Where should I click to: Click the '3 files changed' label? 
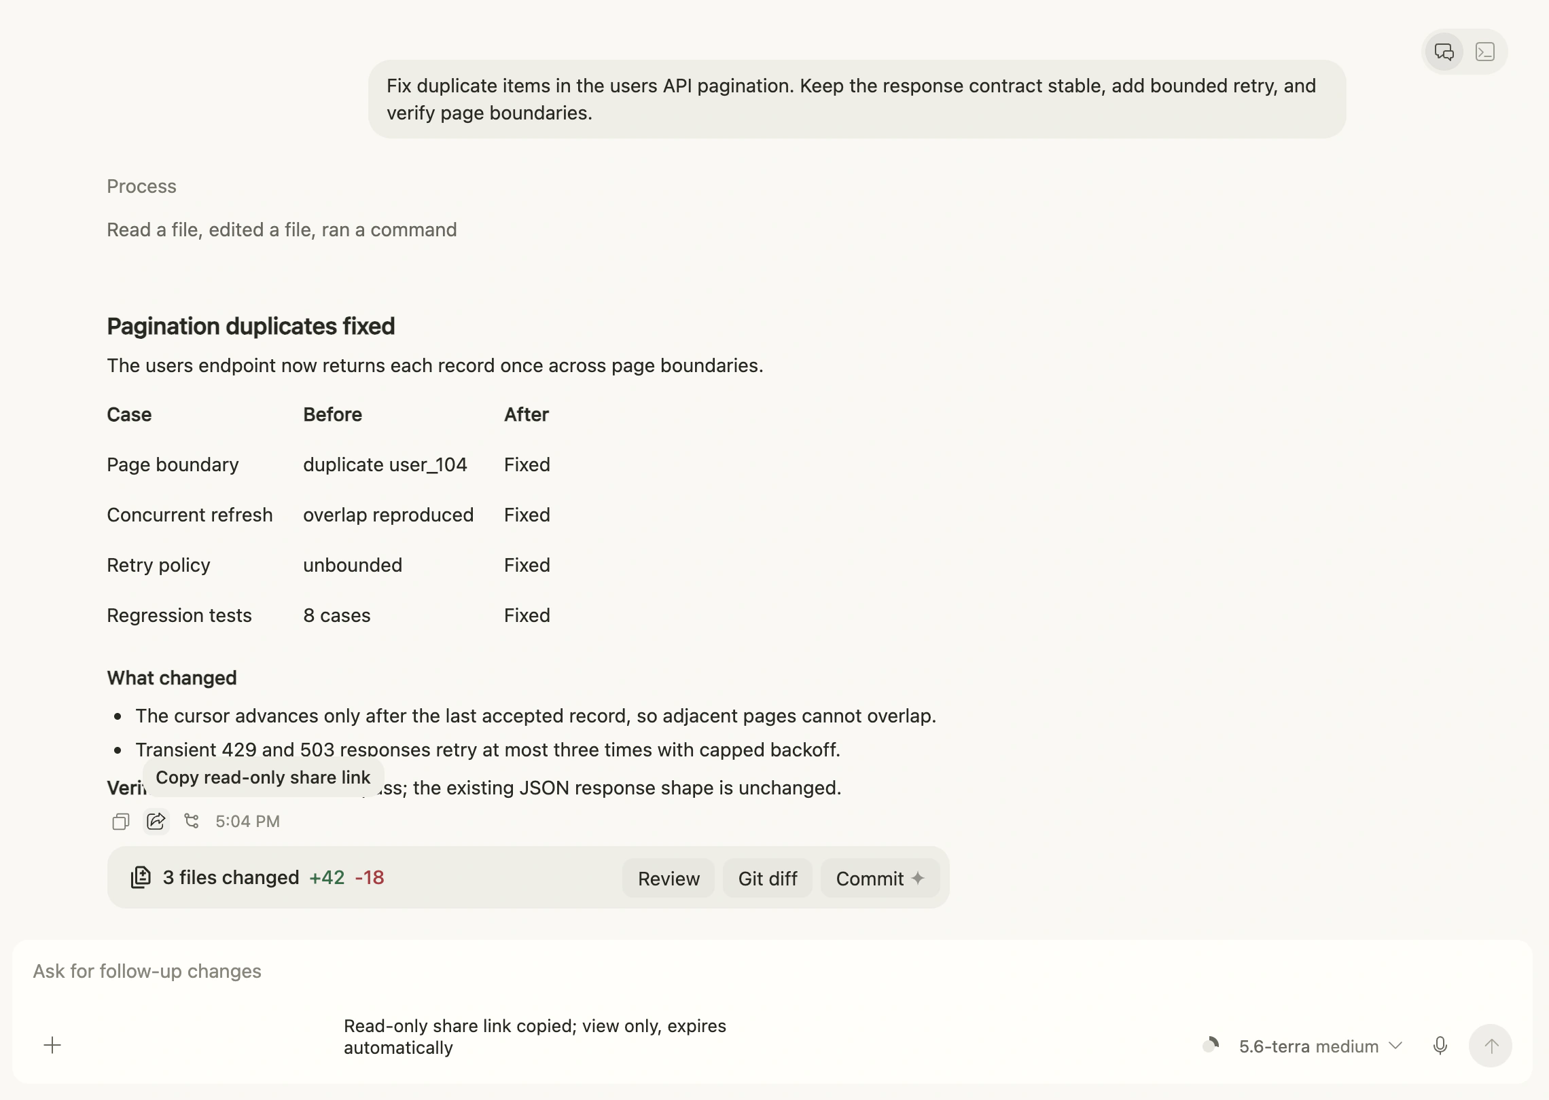point(231,877)
